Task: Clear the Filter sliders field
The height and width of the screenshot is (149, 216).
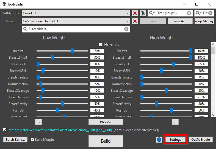Action: 126,29
